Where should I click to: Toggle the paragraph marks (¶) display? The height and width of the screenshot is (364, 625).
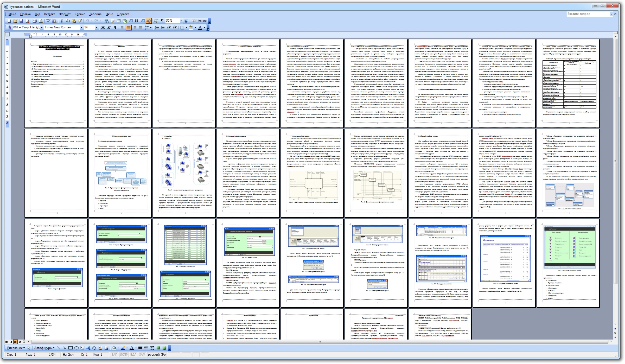(x=162, y=21)
